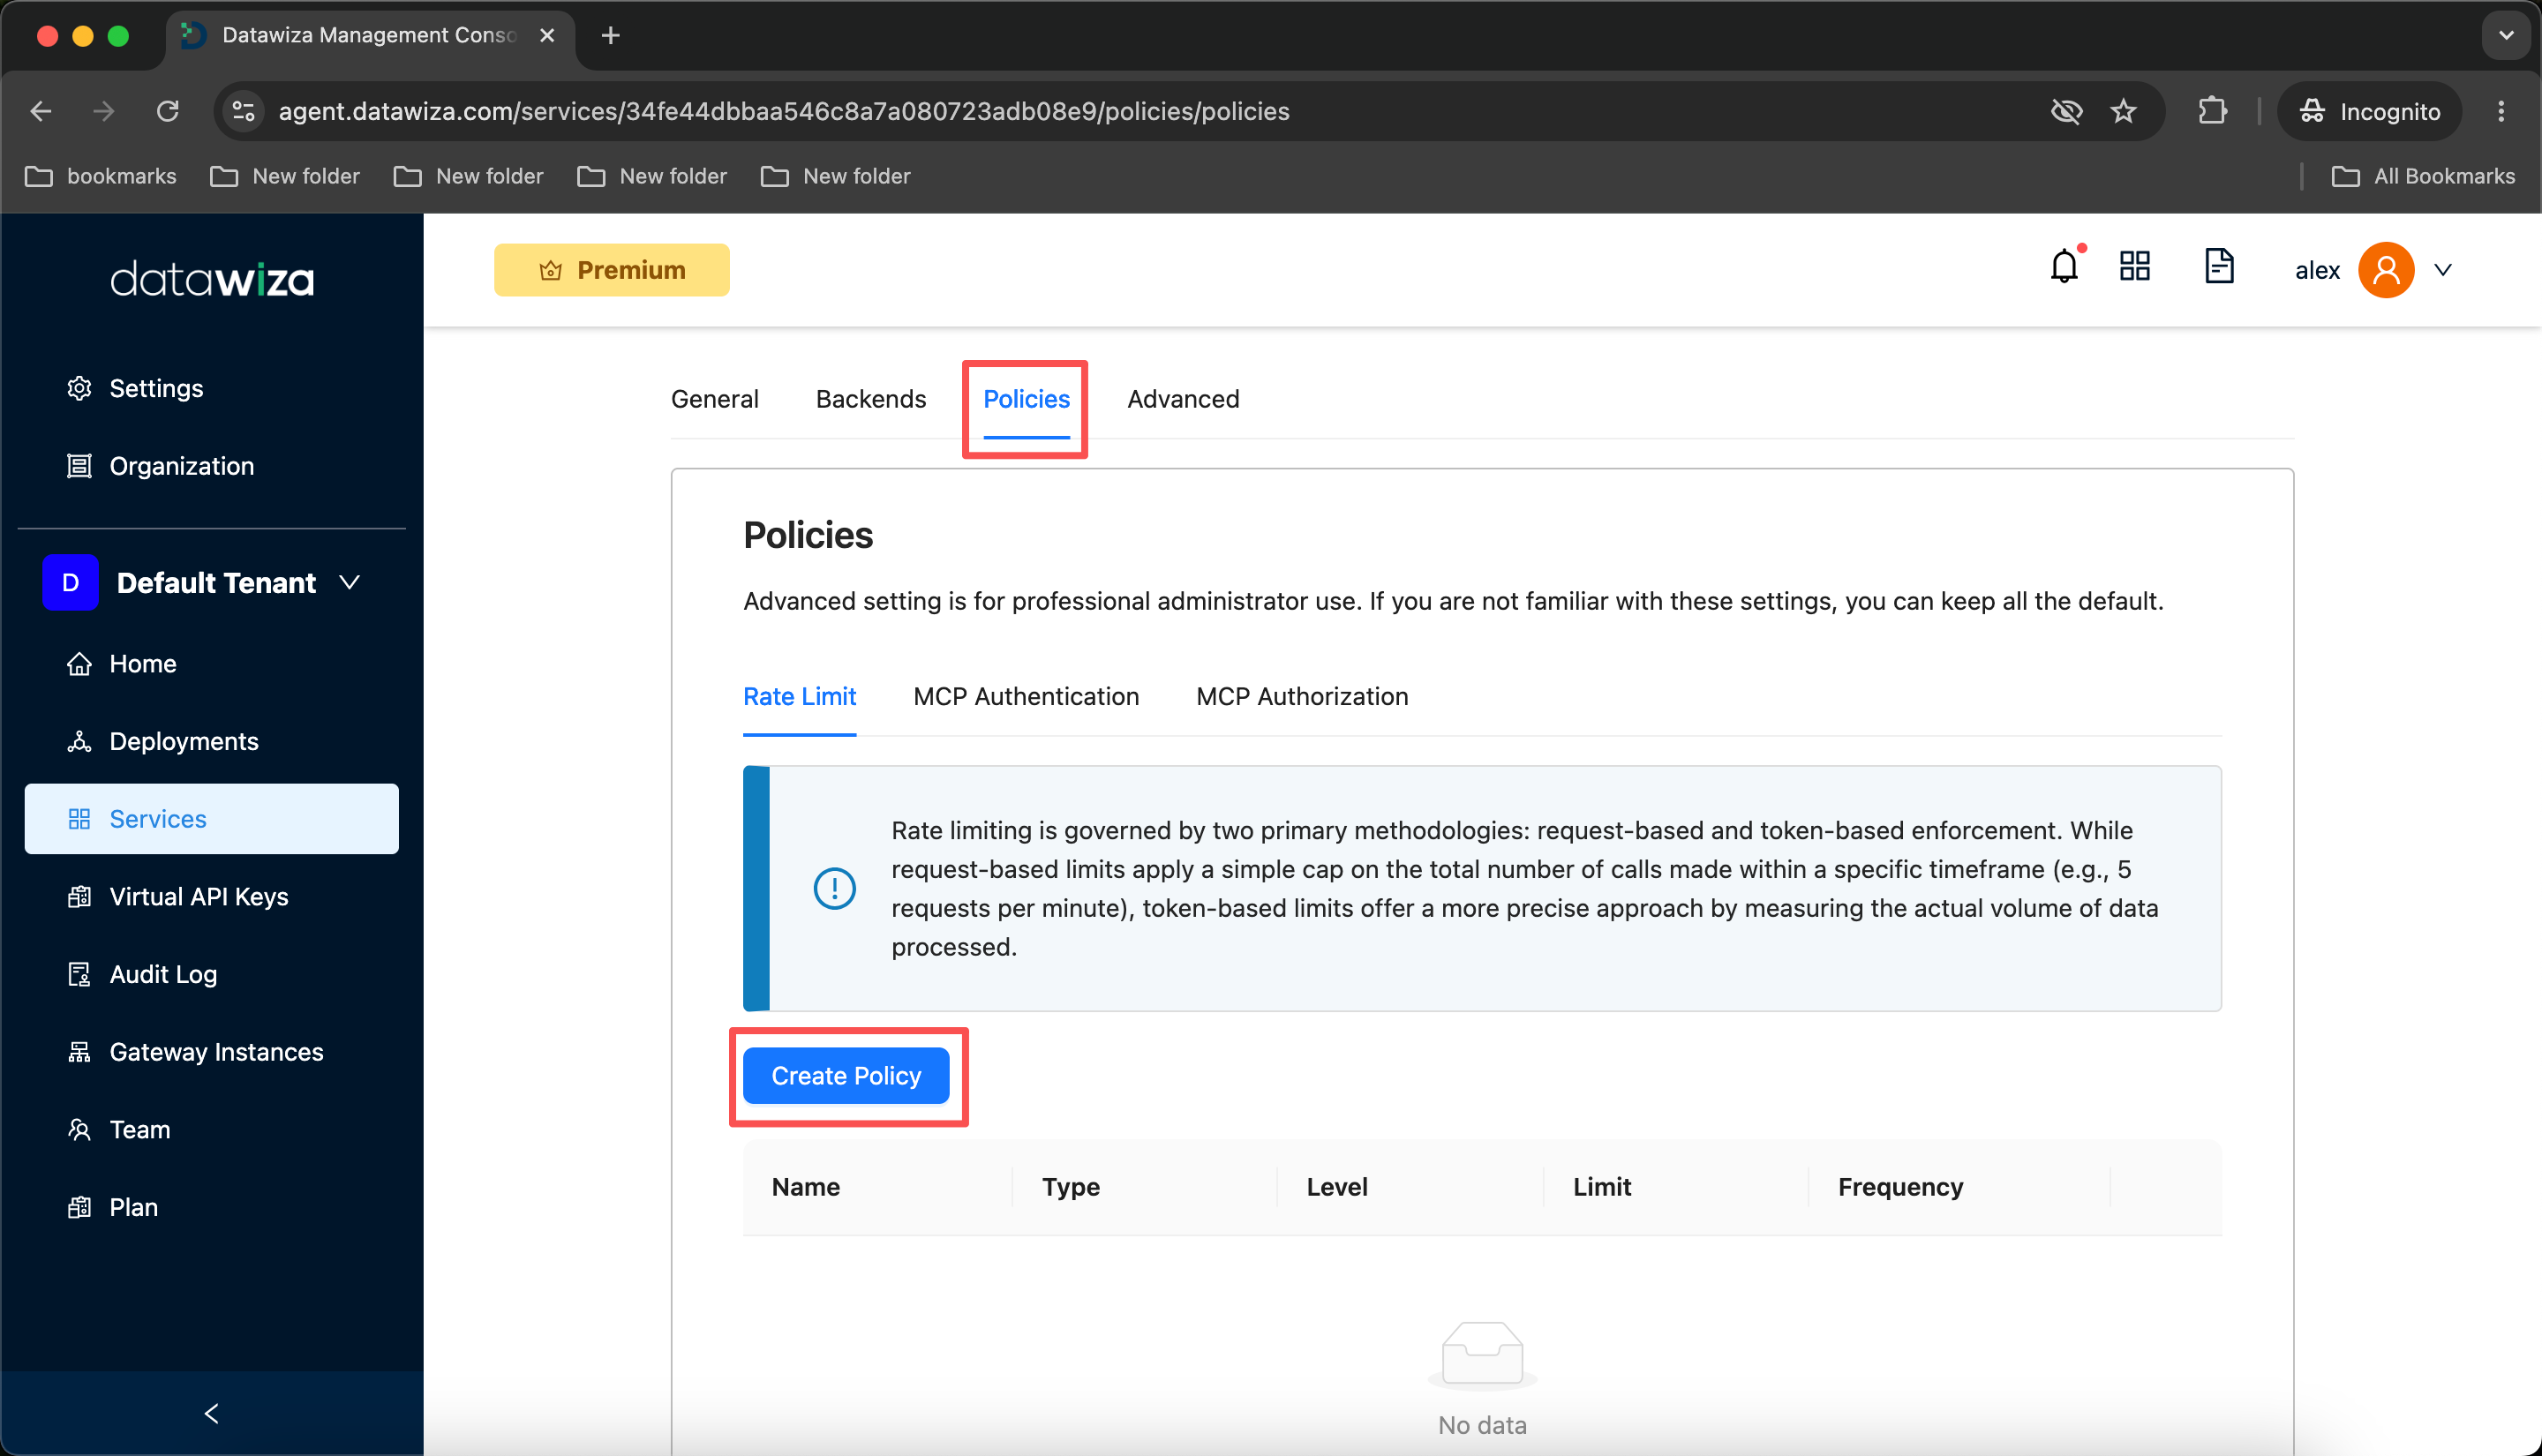Click the Incognito indicator
2542x1456 pixels.
pos(2369,111)
